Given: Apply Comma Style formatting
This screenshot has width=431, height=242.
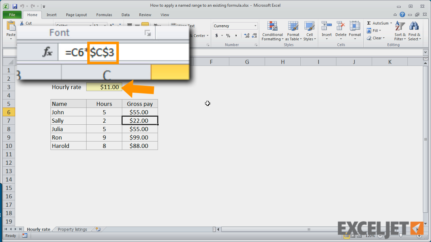Looking at the screenshot, I should coord(236,35).
